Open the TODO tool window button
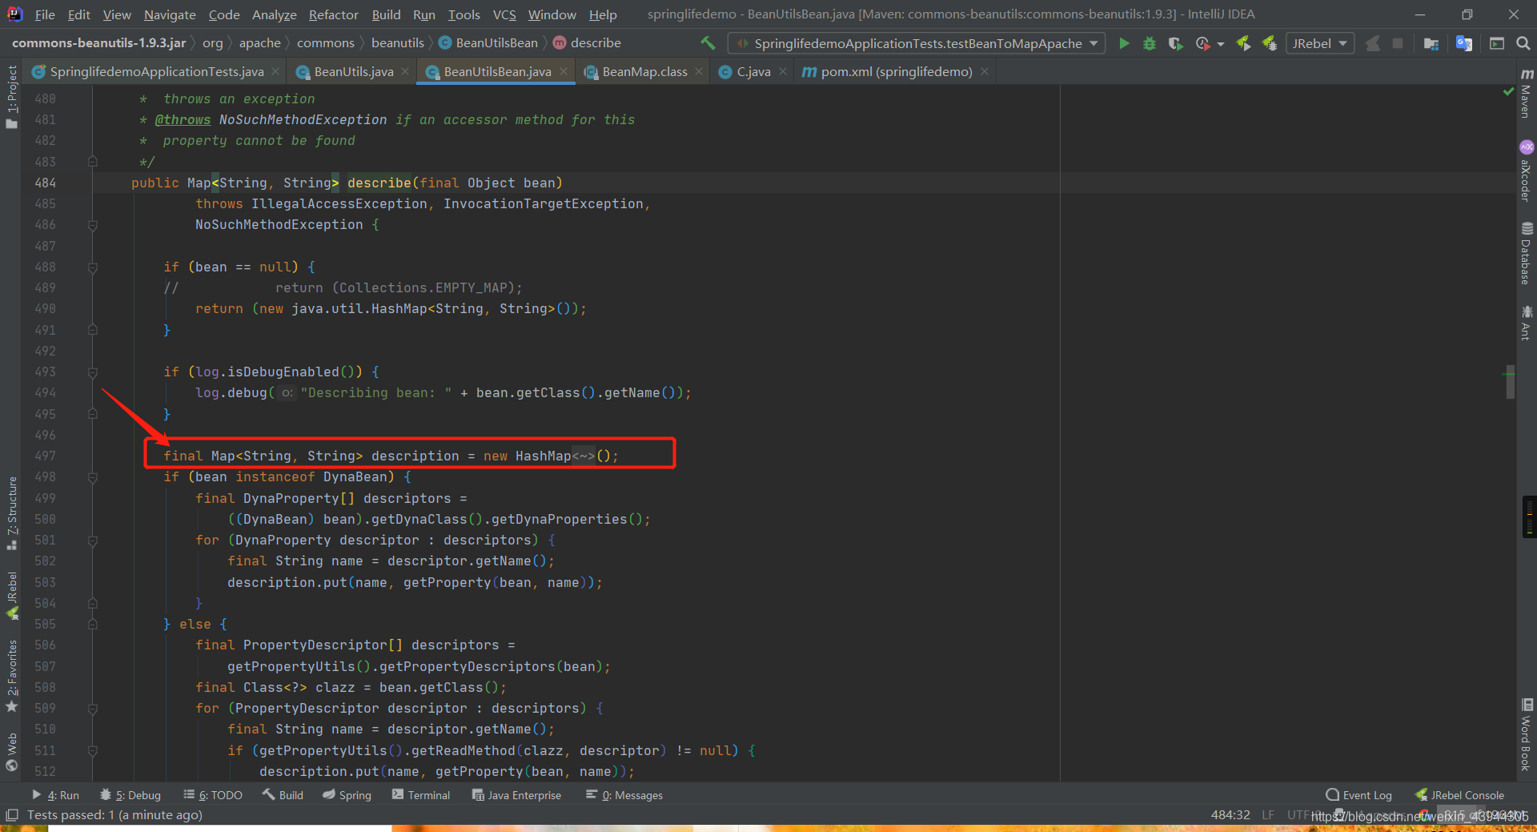This screenshot has height=832, width=1537. 213,795
